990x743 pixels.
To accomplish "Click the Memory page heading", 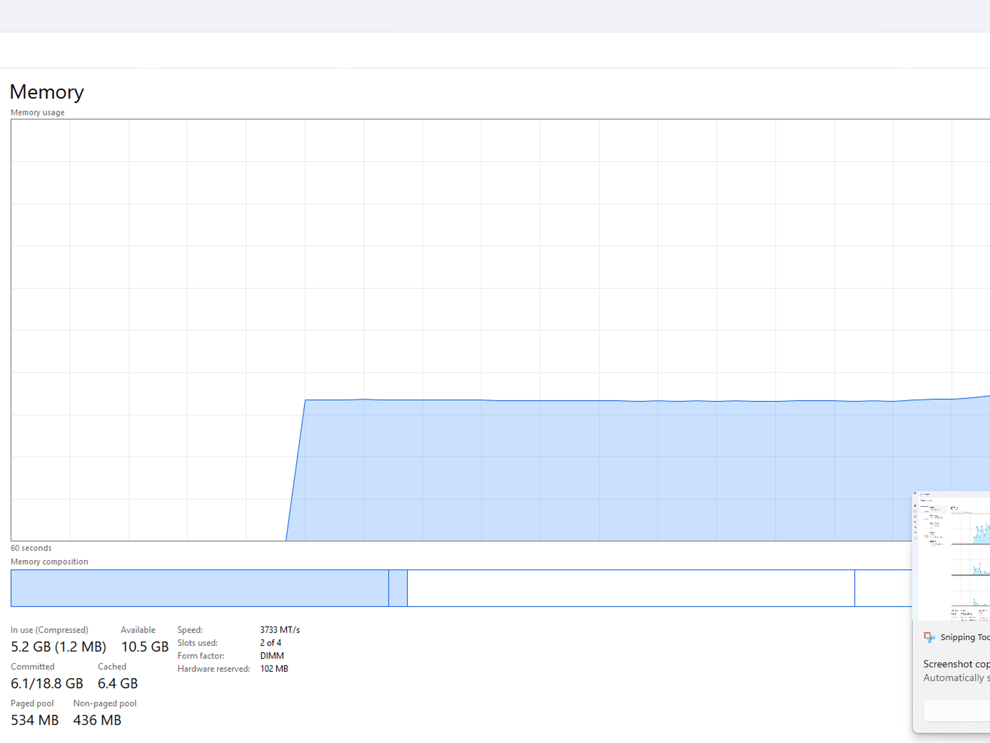I will click(x=47, y=92).
